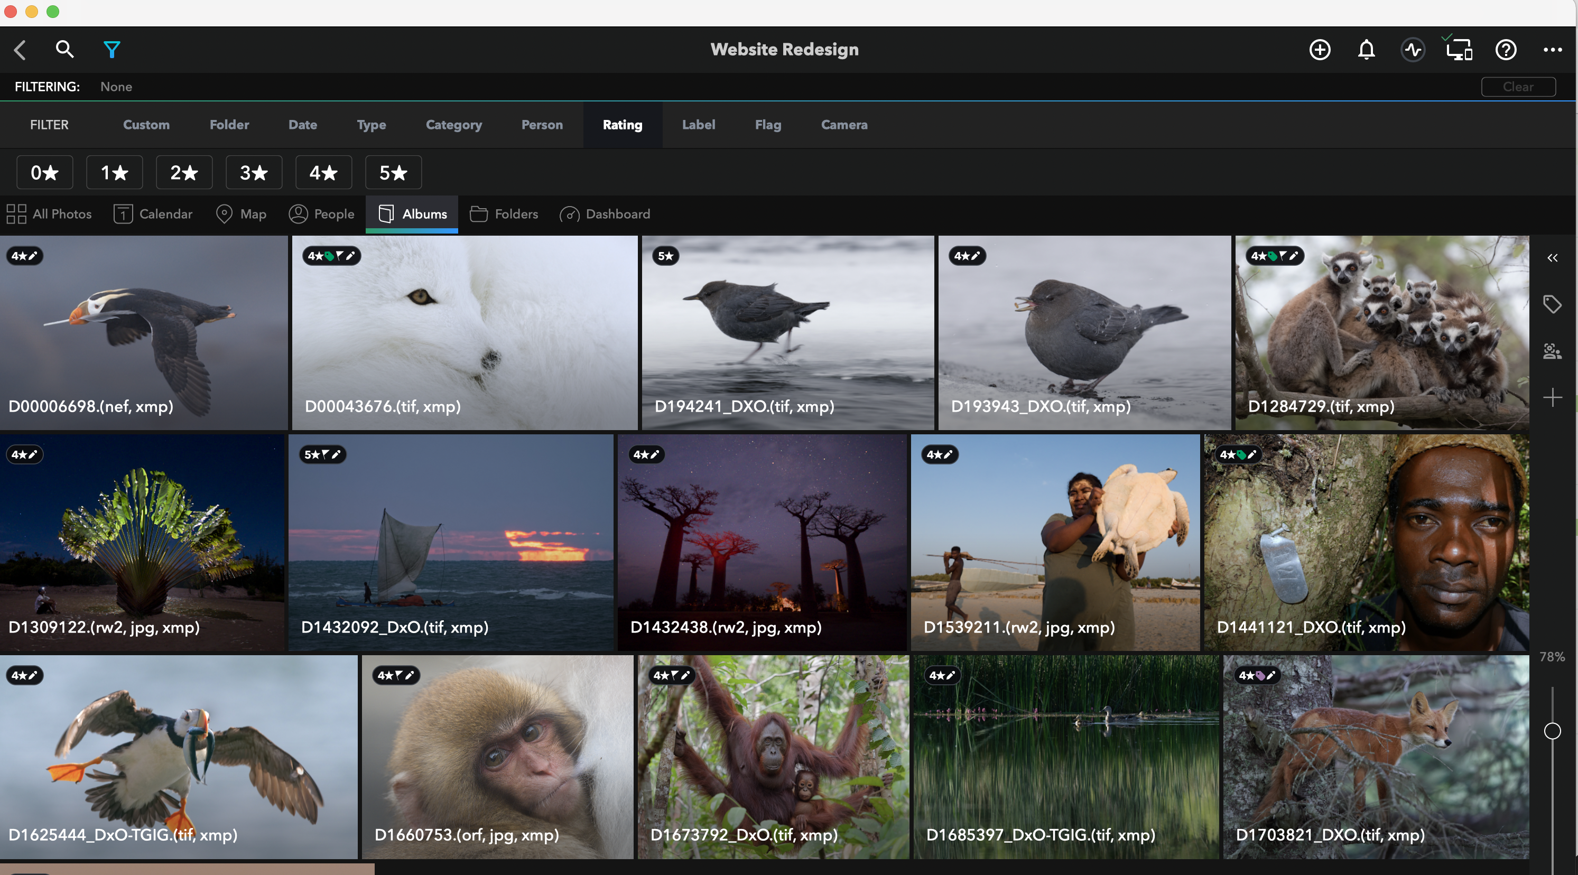Screen dimensions: 1578x875
Task: Open the Calendar view
Action: click(153, 215)
